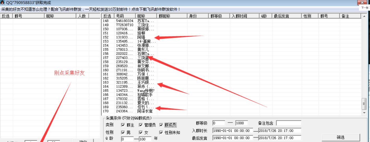This screenshot has width=370, height=142.
Task: Select row 152 named 阿强
Action: click(x=231, y=37)
